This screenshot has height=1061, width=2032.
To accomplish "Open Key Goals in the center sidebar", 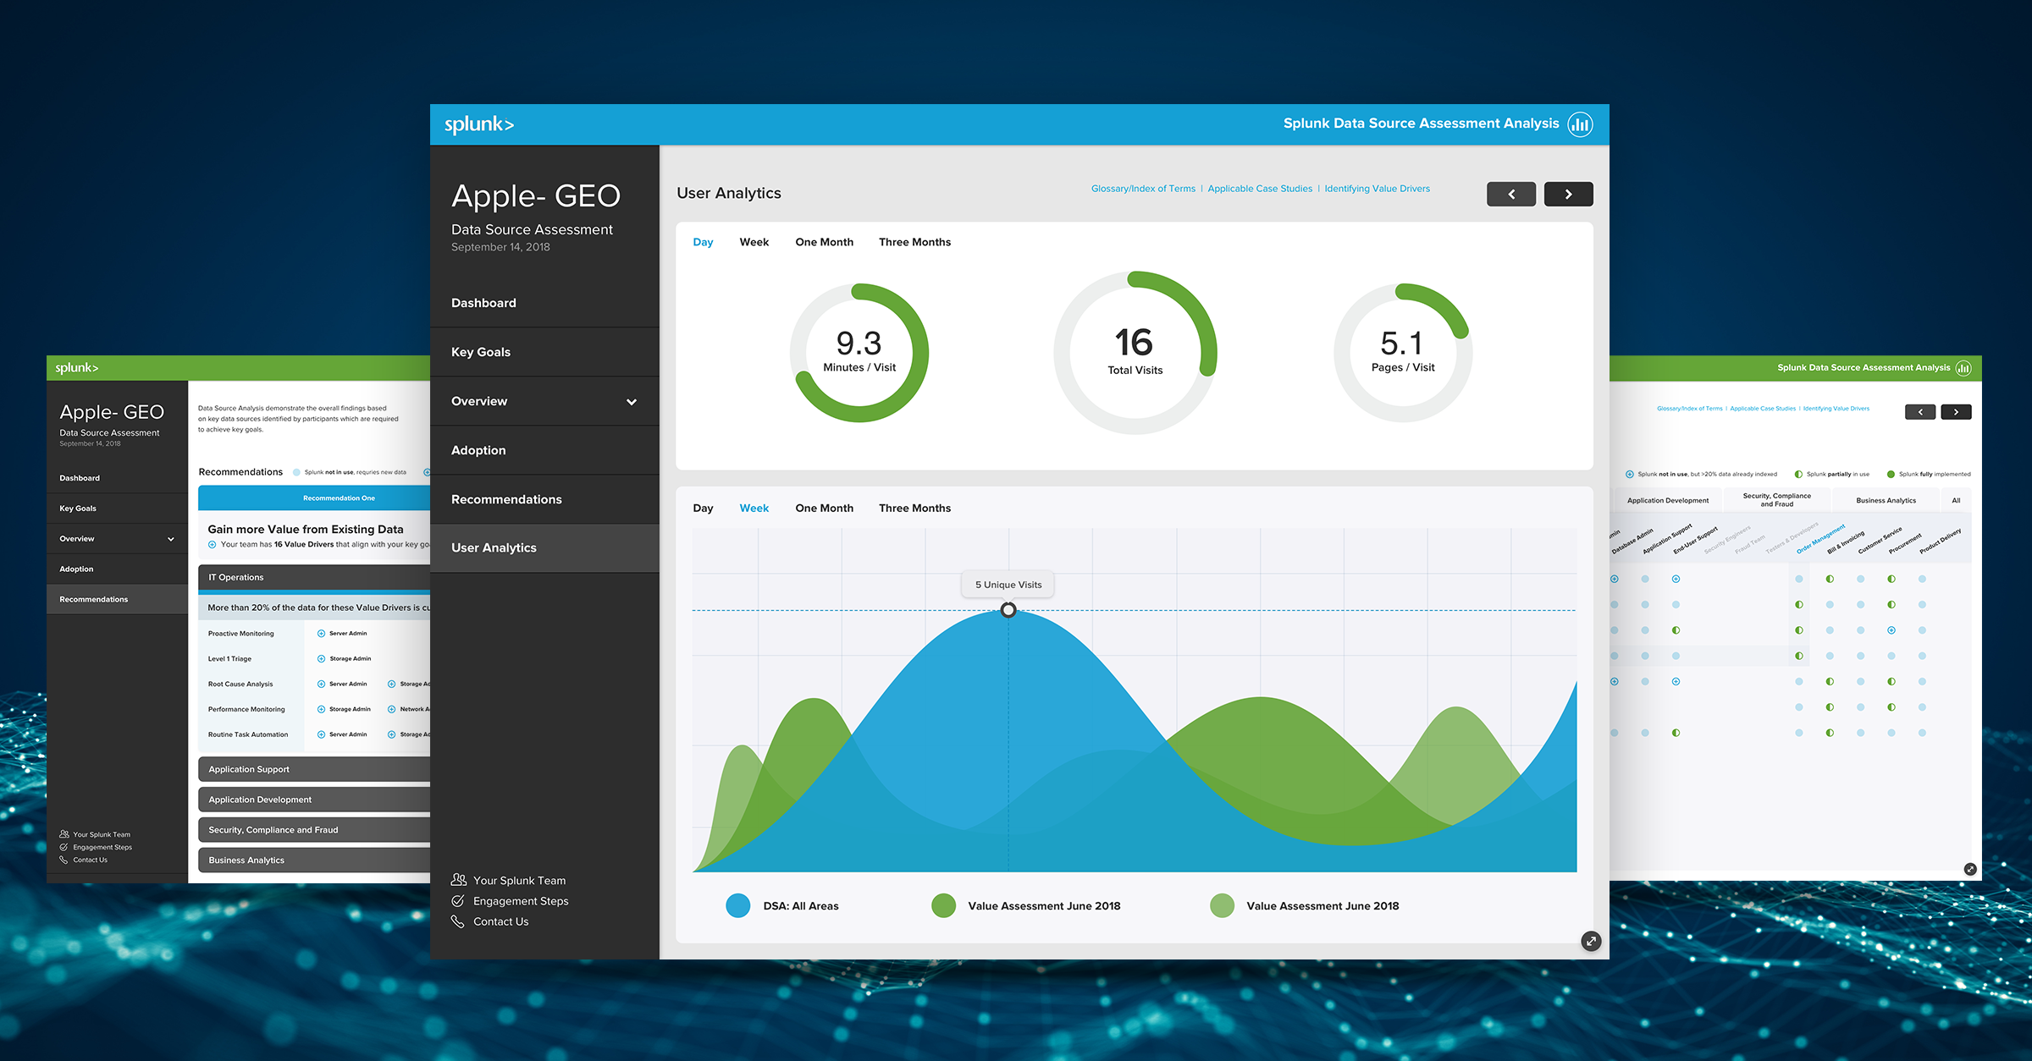I will point(544,352).
